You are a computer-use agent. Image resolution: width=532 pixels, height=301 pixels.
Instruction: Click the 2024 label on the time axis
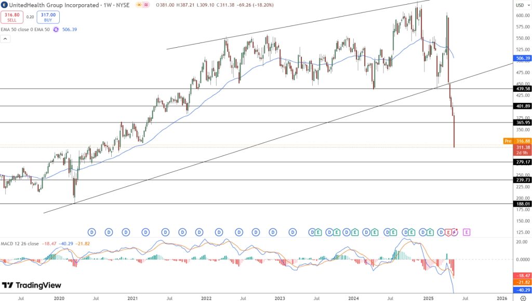pos(353,298)
